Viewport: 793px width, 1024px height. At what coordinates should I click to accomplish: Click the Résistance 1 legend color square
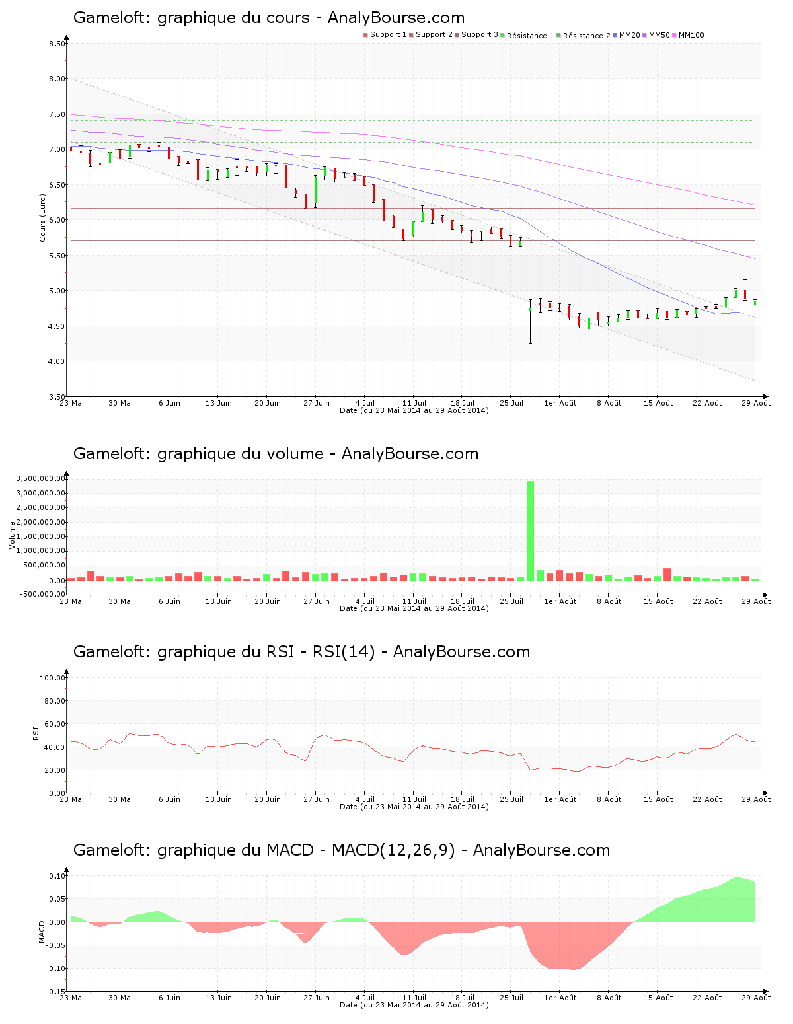pos(502,35)
